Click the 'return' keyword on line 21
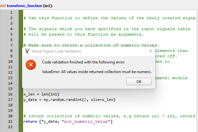This screenshot has height=132, width=198. tap(30, 122)
